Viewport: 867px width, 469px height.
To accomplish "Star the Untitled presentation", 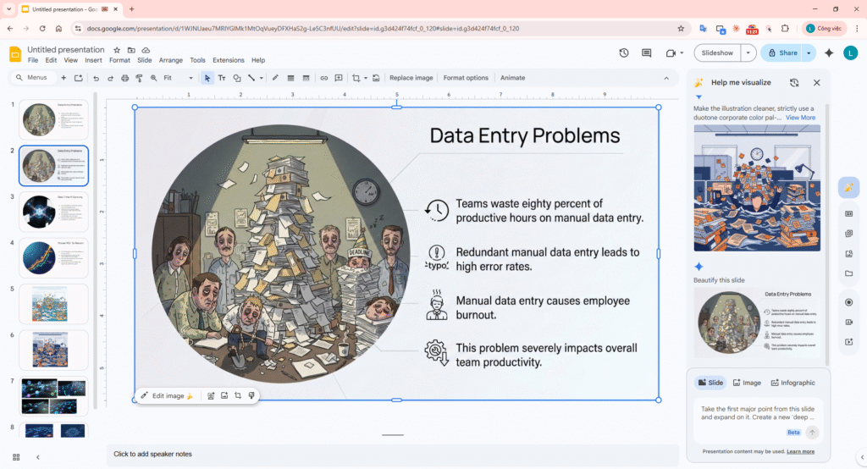I will click(118, 50).
